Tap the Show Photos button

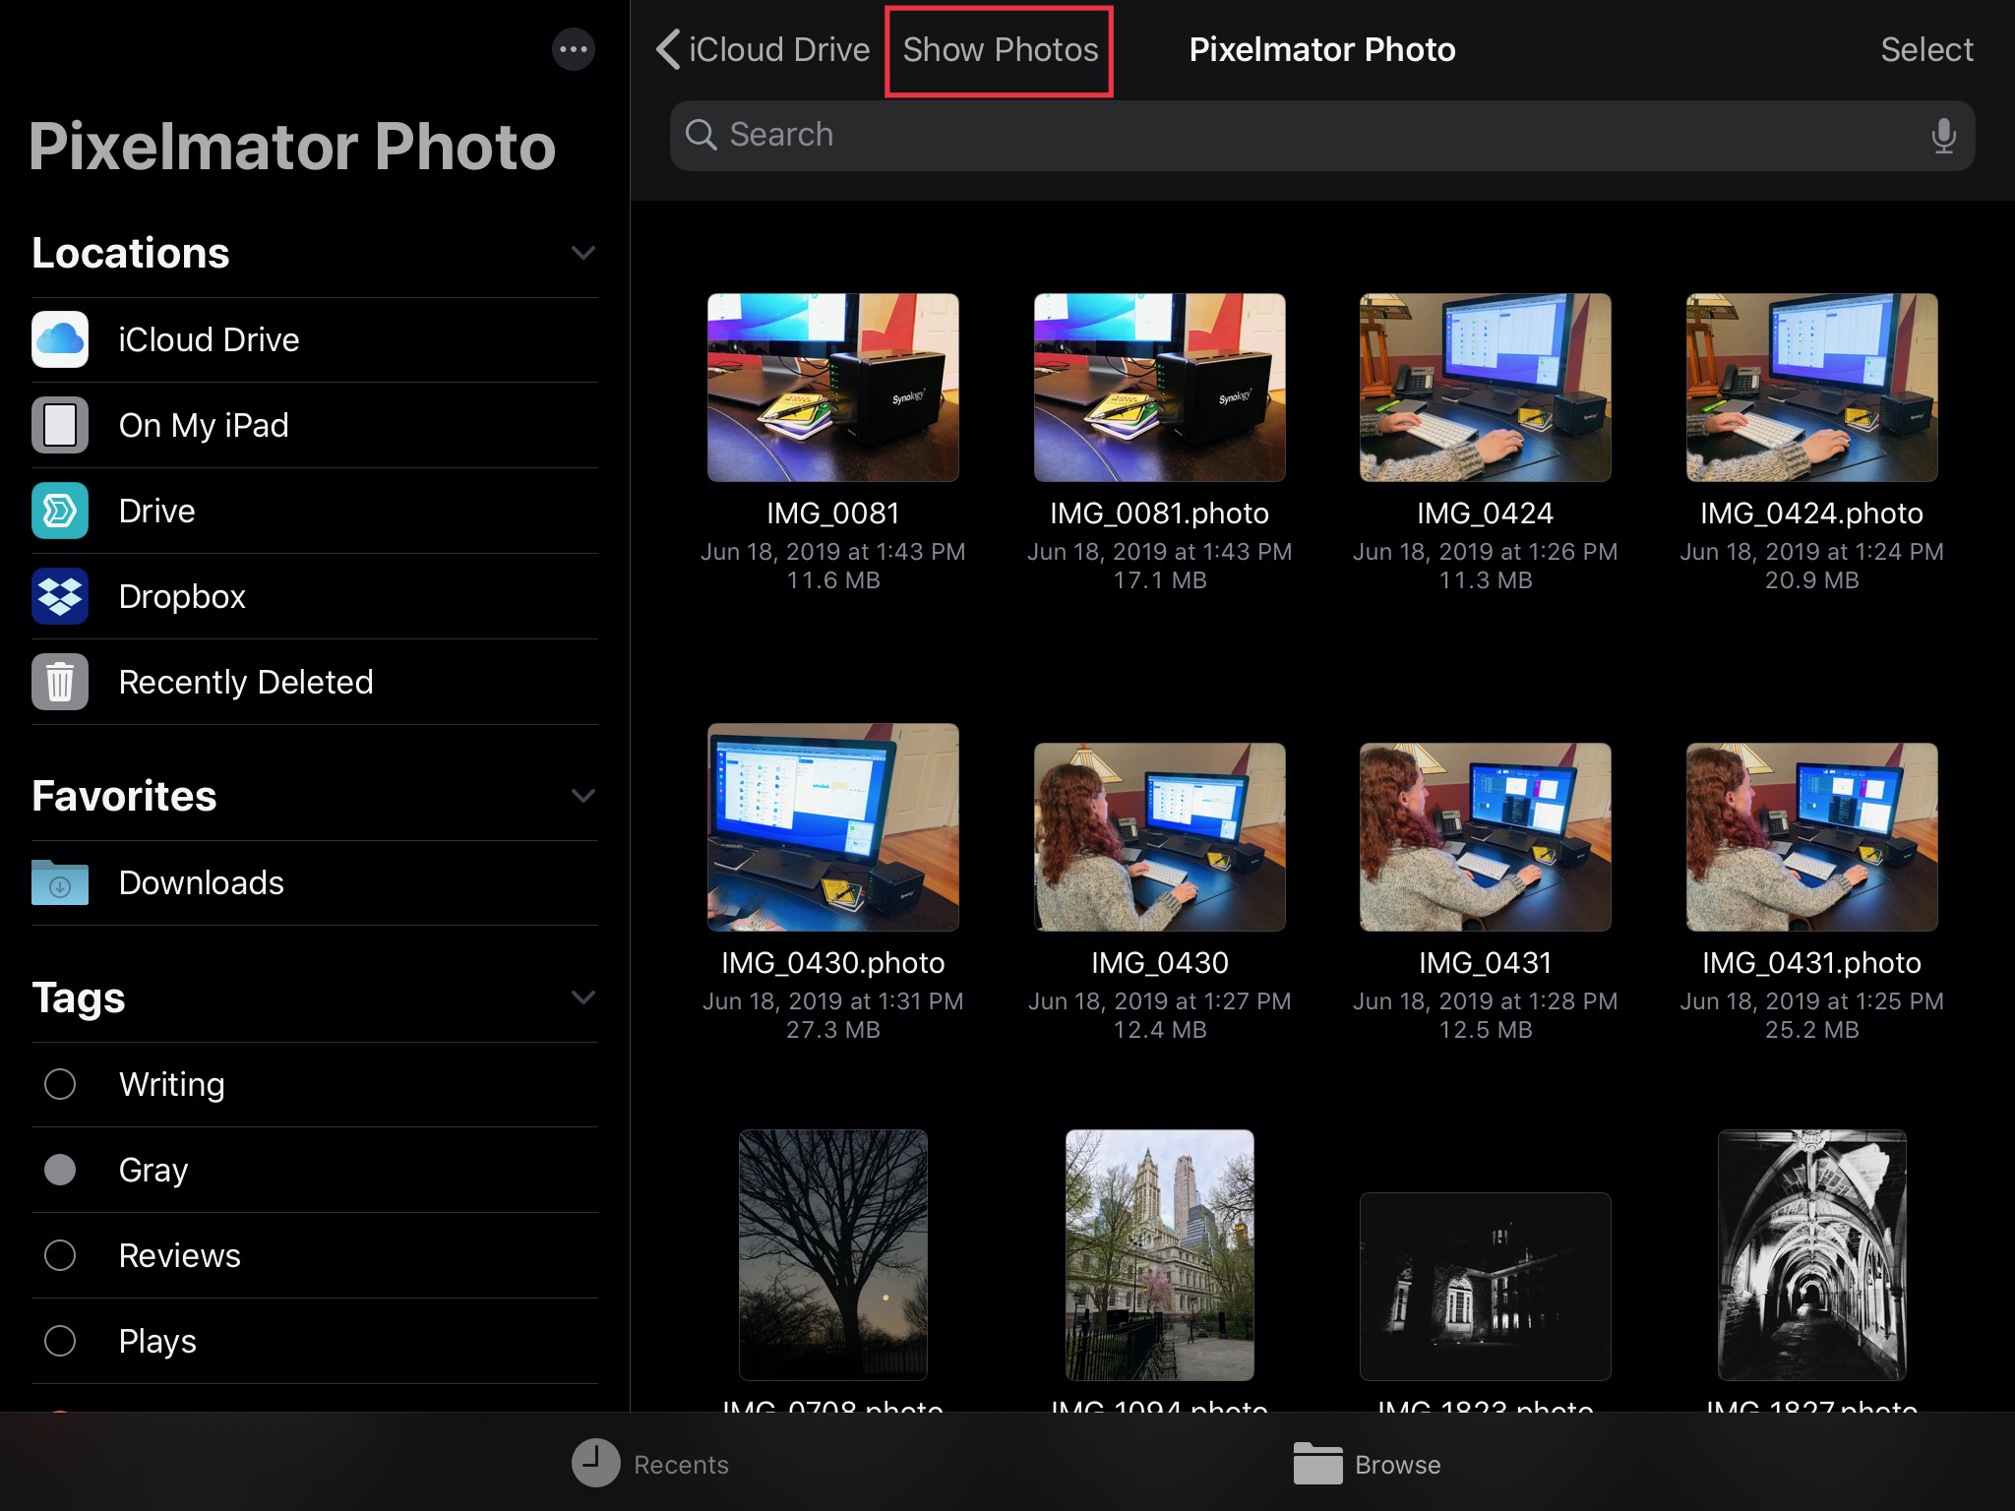[1001, 49]
